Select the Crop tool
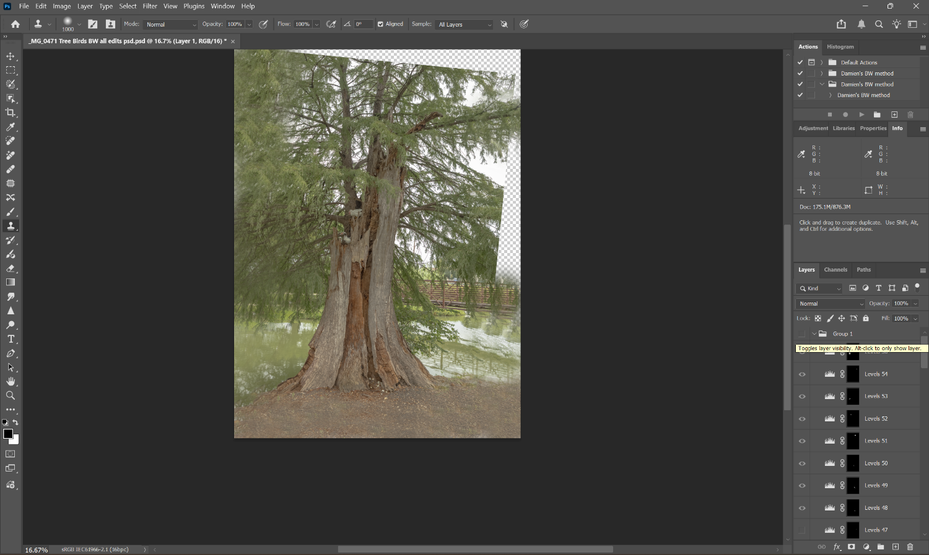The height and width of the screenshot is (555, 929). coord(11,113)
